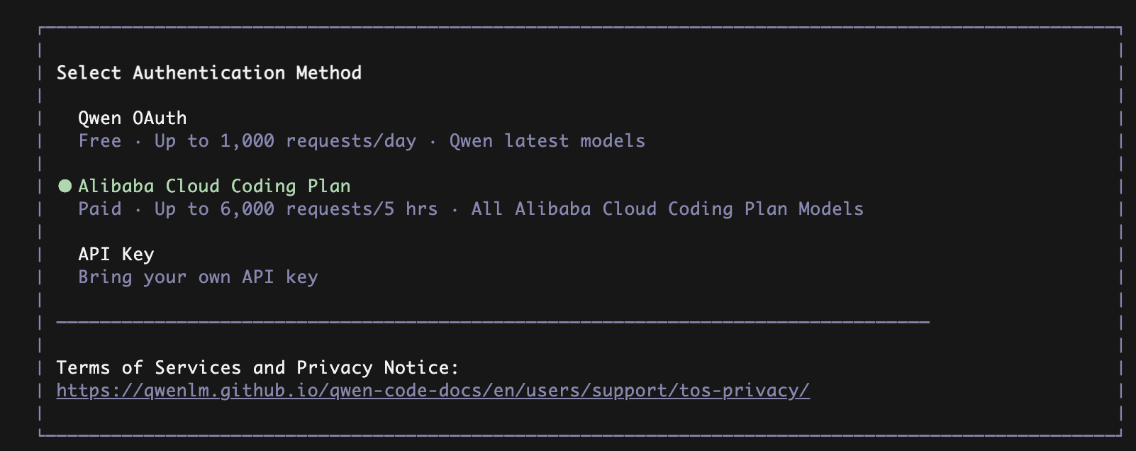This screenshot has width=1136, height=451.
Task: Click the word 'Free' under Qwen OAuth
Action: coord(100,140)
